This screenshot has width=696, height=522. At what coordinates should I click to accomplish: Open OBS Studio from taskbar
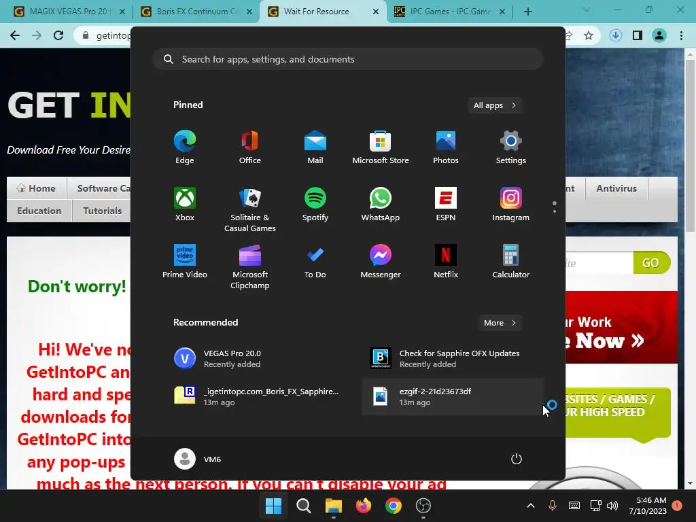[423, 506]
